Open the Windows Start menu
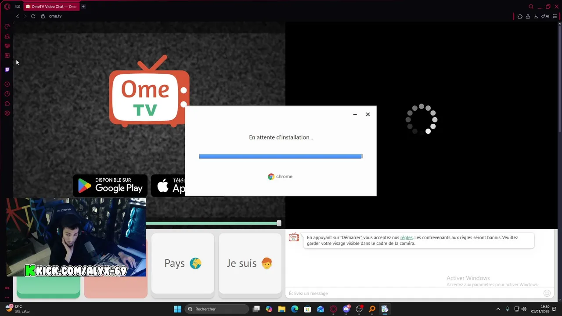This screenshot has height=316, width=562. pyautogui.click(x=177, y=309)
